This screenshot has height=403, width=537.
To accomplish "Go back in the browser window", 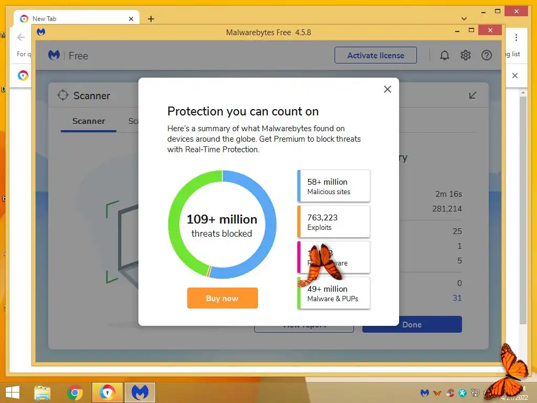I will coord(21,37).
